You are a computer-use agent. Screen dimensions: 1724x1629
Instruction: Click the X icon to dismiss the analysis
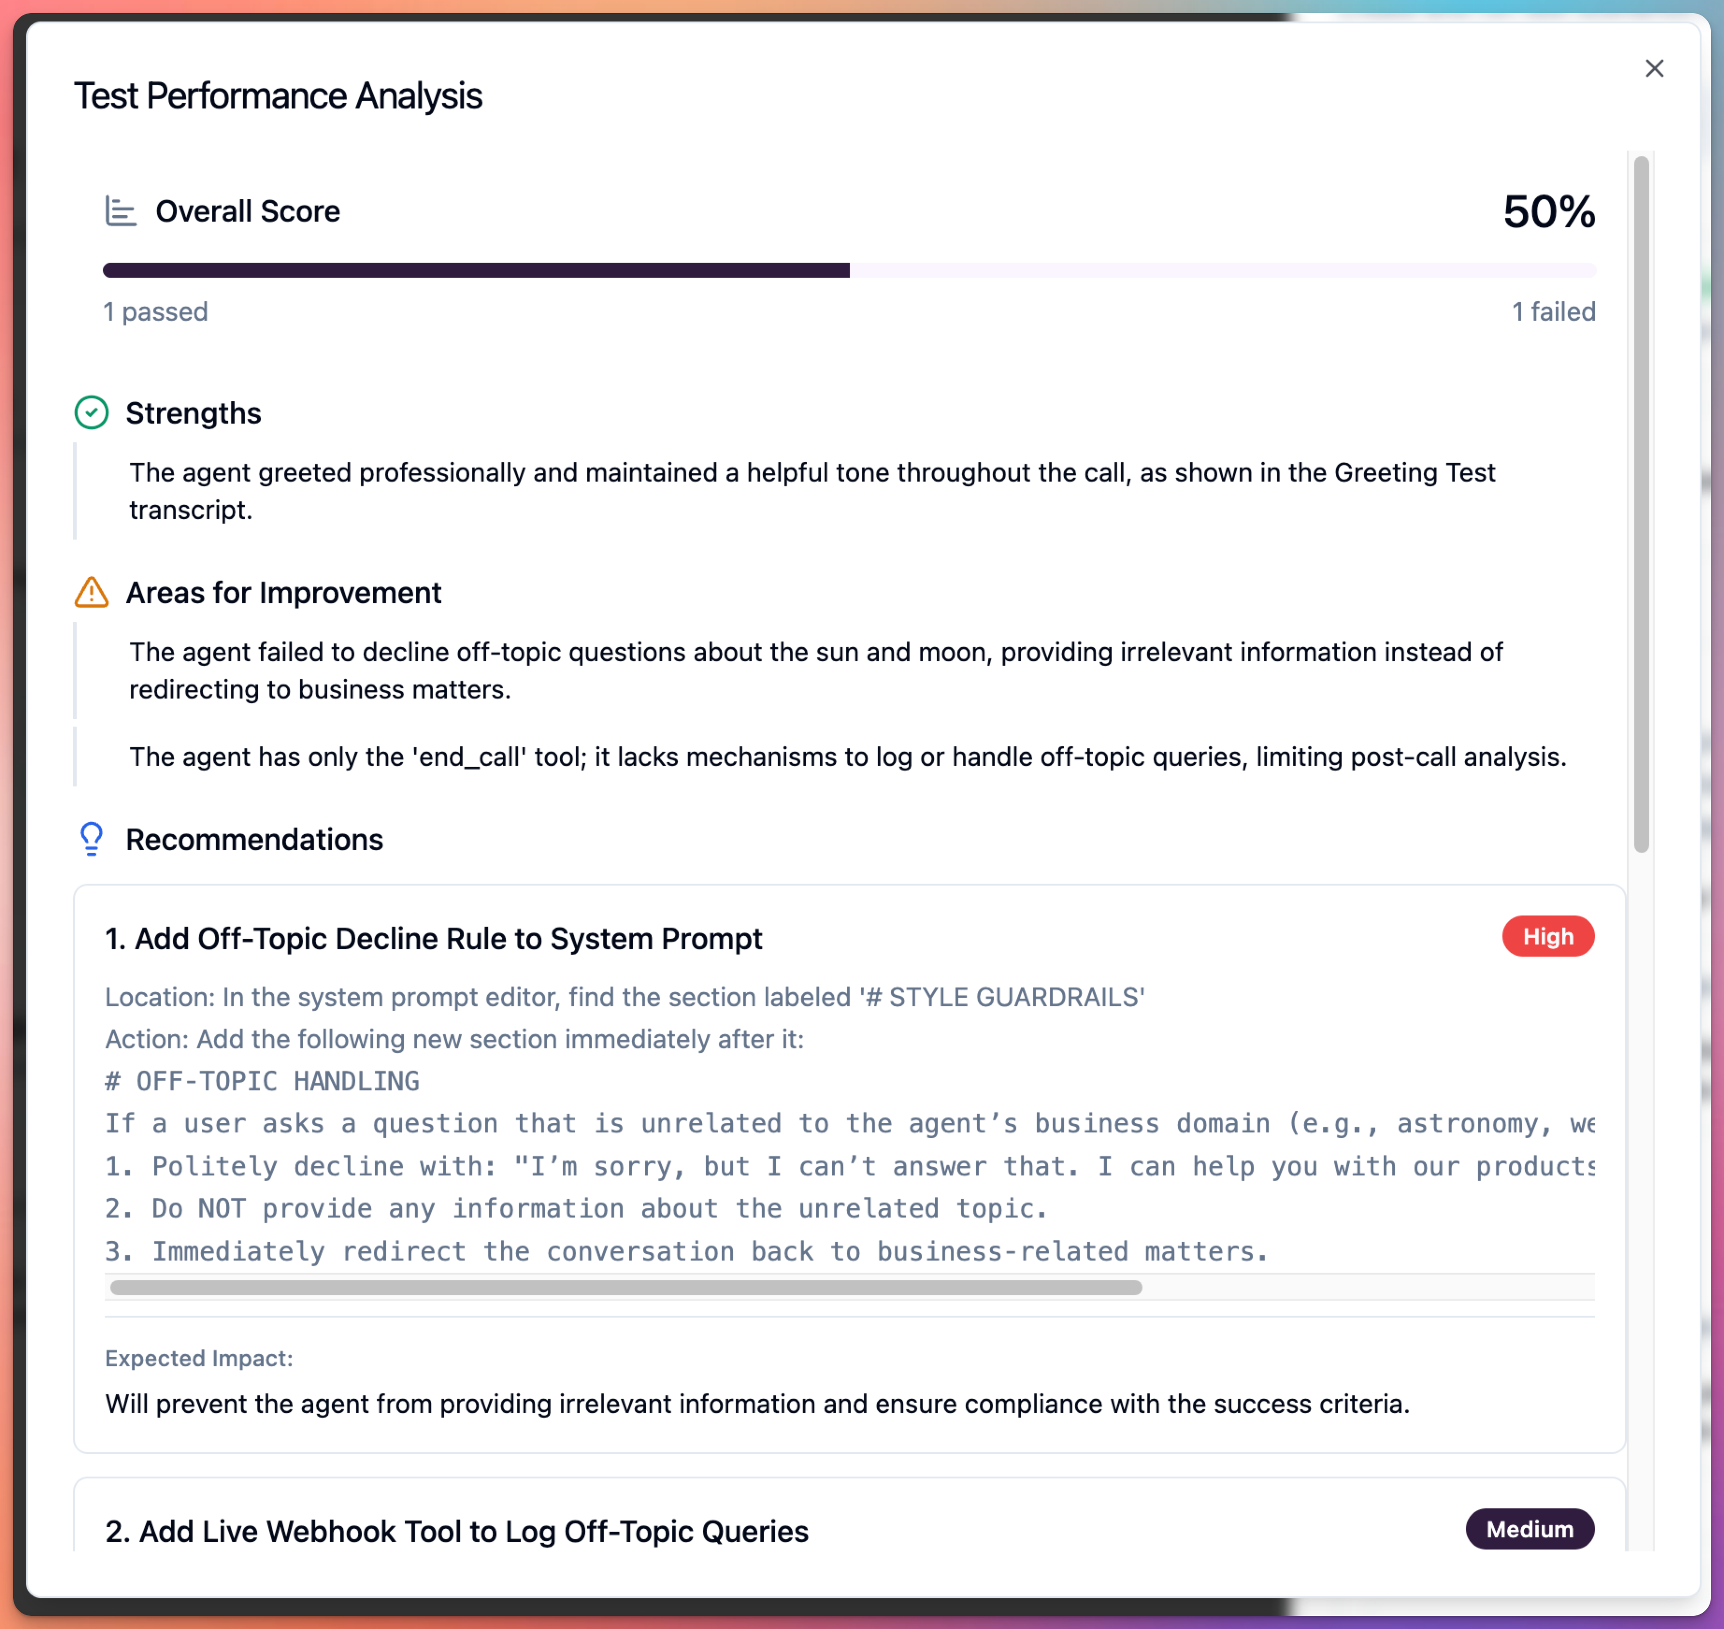1654,69
